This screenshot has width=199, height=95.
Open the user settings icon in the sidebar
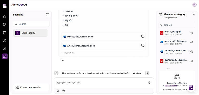[5, 49]
